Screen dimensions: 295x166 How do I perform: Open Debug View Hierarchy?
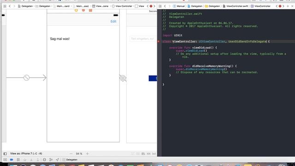click(x=44, y=160)
